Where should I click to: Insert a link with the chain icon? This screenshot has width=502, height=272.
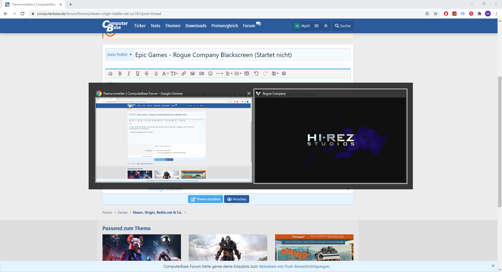pyautogui.click(x=184, y=73)
